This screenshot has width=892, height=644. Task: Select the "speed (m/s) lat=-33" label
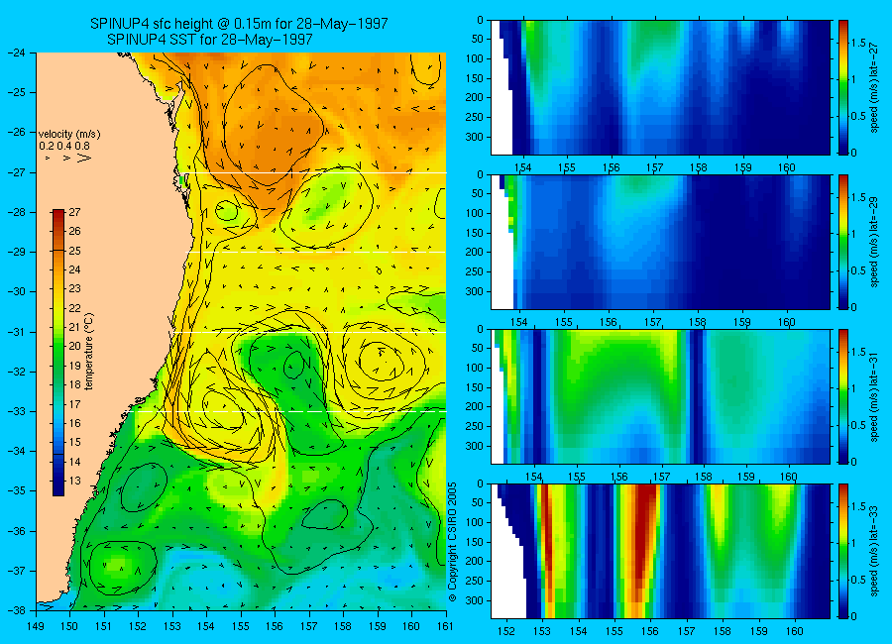(875, 551)
